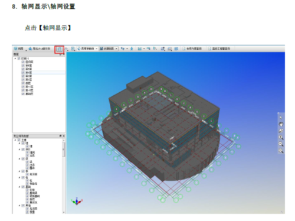The image size is (295, 221).
Task: Close the floor list panel
Action: tap(64, 54)
